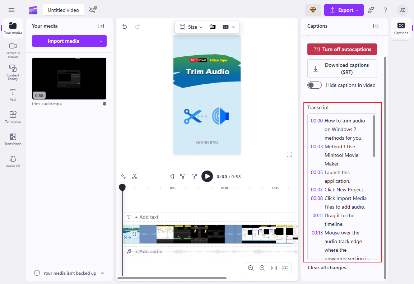The image size is (414, 284).
Task: Expand the media backup notice chevron
Action: (102, 273)
